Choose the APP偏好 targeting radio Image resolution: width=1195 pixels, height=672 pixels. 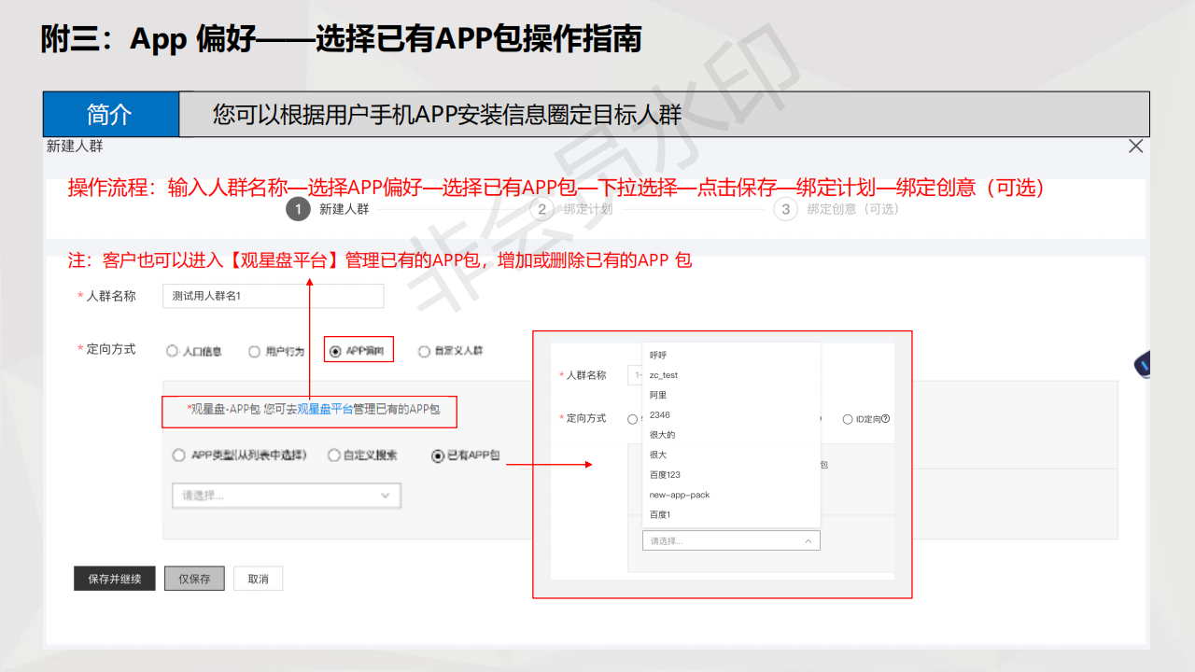(x=336, y=352)
